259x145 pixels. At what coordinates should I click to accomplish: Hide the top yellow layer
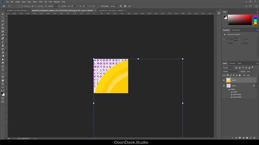tap(224, 80)
